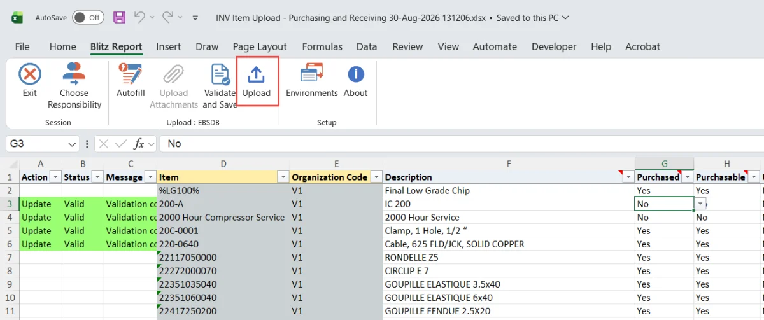Click the Insert Function fx icon
This screenshot has width=764, height=320.
tap(139, 144)
